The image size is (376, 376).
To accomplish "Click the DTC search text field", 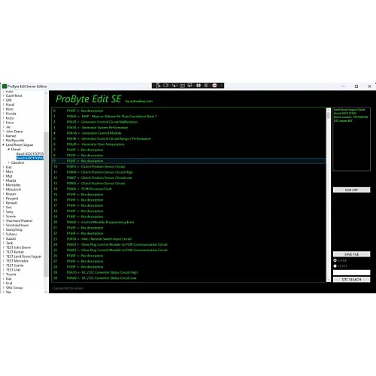I will 351,273.
